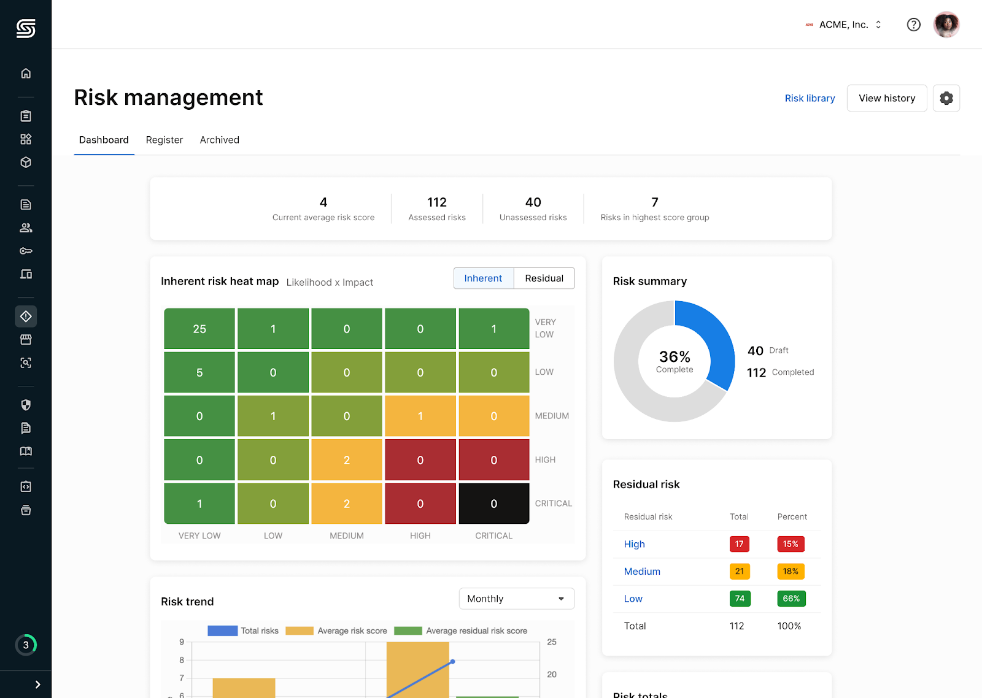Image resolution: width=982 pixels, height=698 pixels.
Task: Click the key icon in sidebar
Action: tap(26, 251)
